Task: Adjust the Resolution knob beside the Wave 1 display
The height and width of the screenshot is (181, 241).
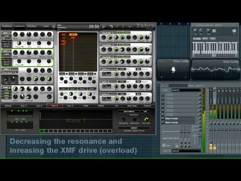Action: [135, 119]
